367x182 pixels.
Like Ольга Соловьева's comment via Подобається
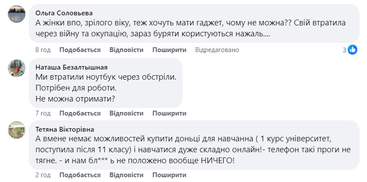[x=80, y=50]
